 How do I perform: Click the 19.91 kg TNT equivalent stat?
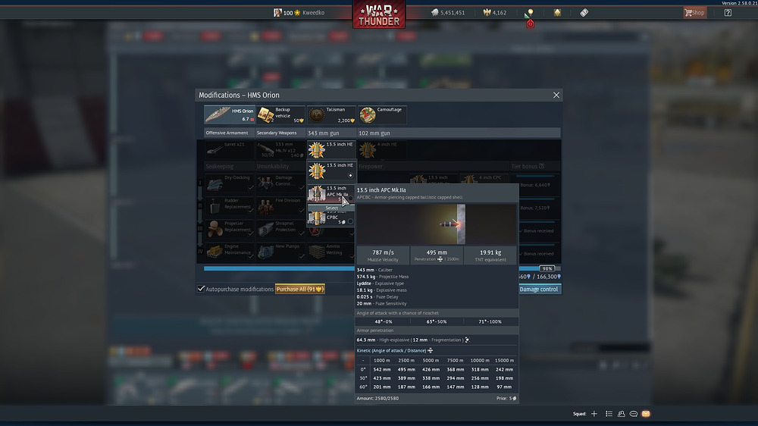tap(490, 255)
